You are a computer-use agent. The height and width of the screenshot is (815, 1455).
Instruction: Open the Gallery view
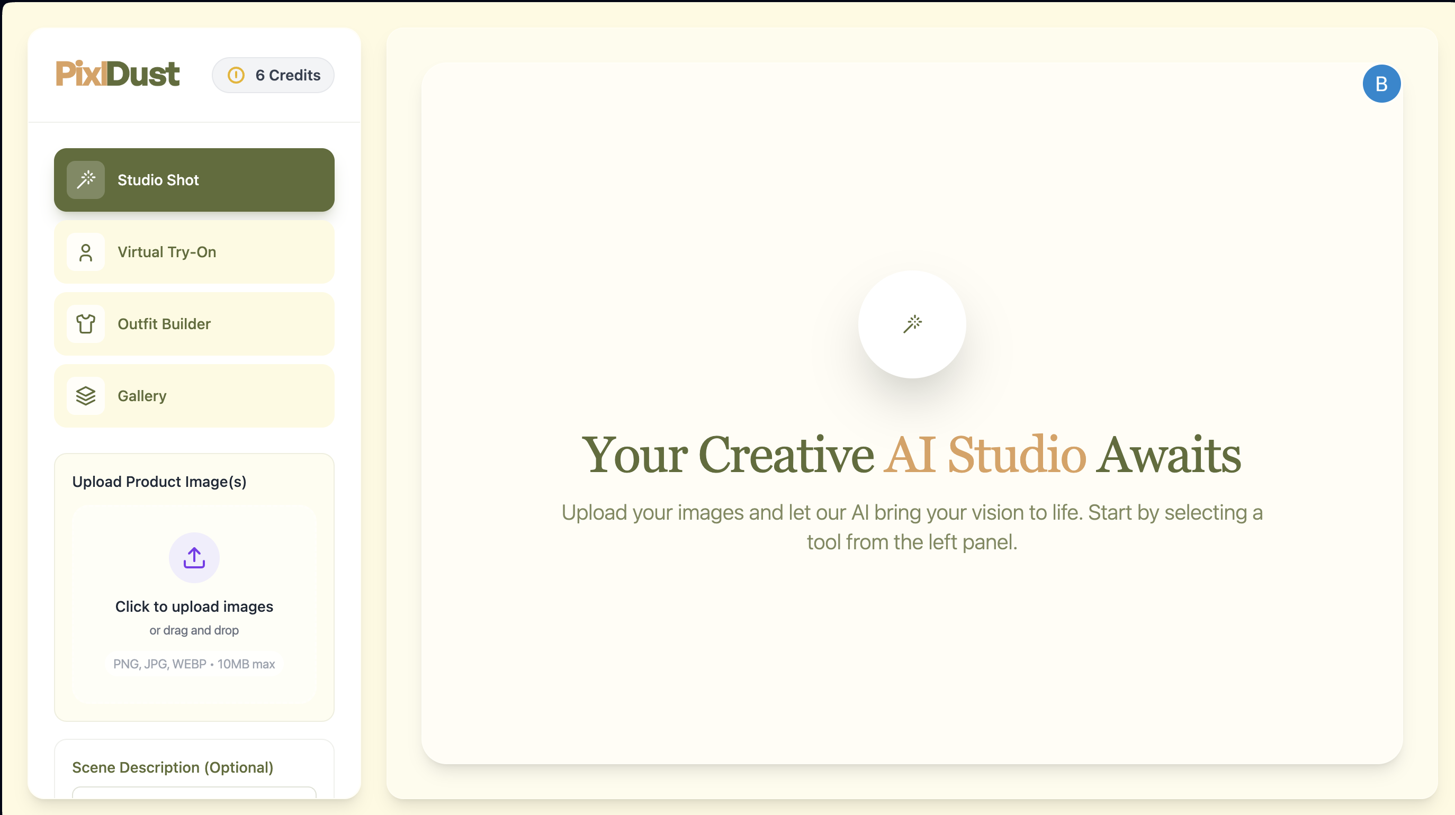194,396
